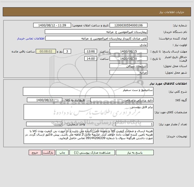194x187 pixels.
Task: Click the request creator field 'تقی عبادی کارپرداز'
Action: (96, 38)
